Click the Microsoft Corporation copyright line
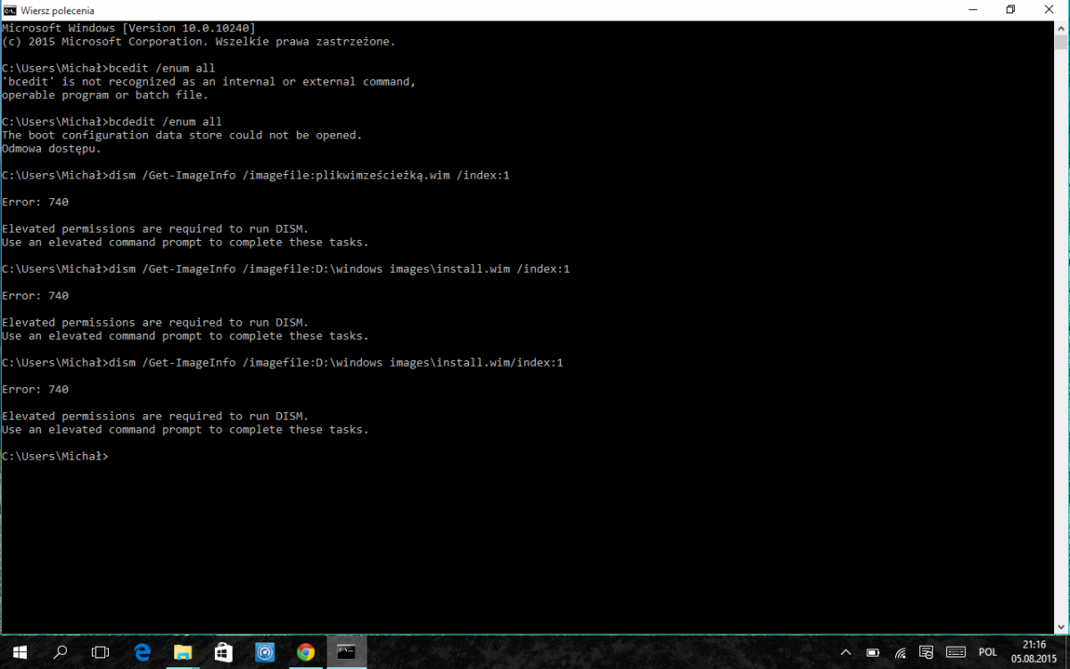 pos(199,42)
